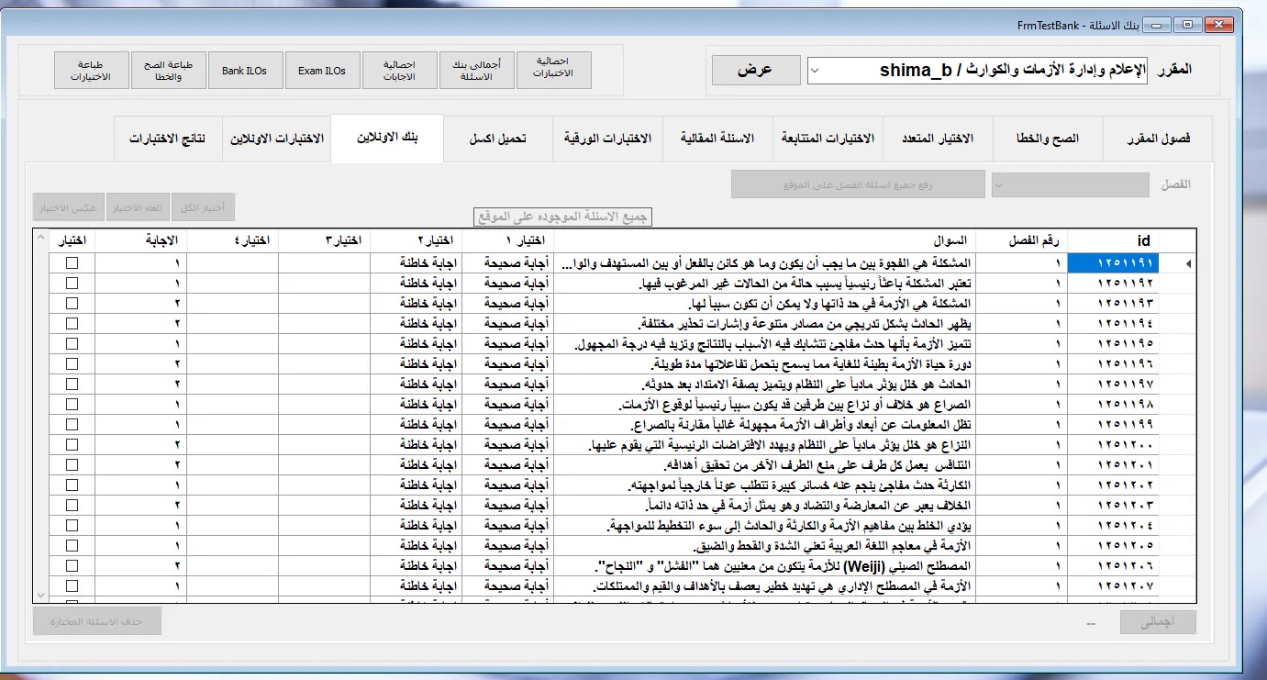
Task: Open the الصح والخطا tab
Action: [x=1048, y=139]
